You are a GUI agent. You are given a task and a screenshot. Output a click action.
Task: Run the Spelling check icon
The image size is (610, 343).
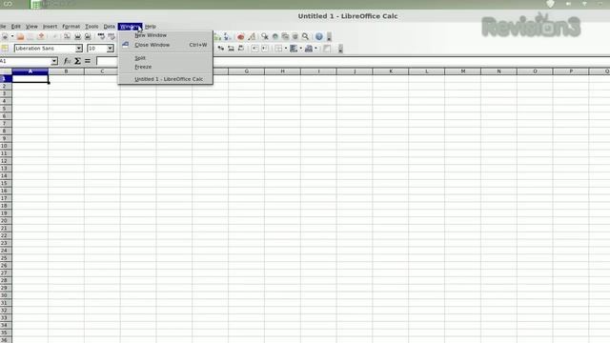[101, 36]
